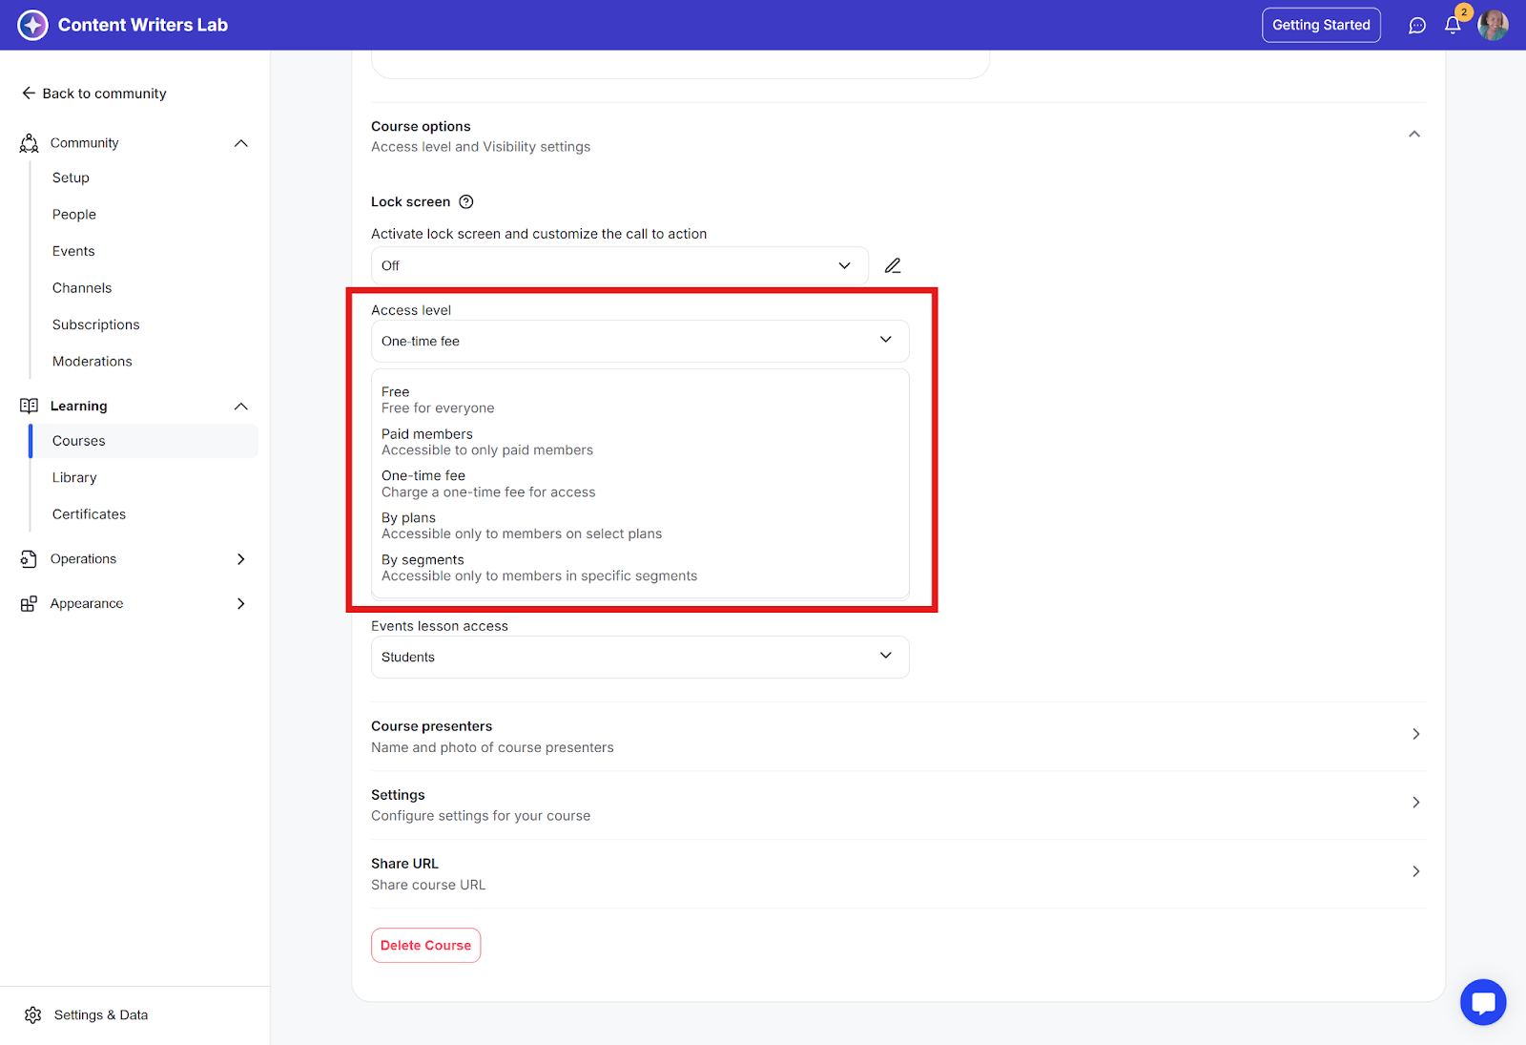Open Settings & Data link

[101, 1015]
